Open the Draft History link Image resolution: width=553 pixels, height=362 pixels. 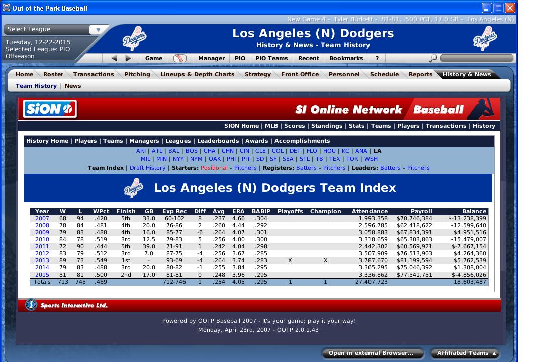coord(147,168)
